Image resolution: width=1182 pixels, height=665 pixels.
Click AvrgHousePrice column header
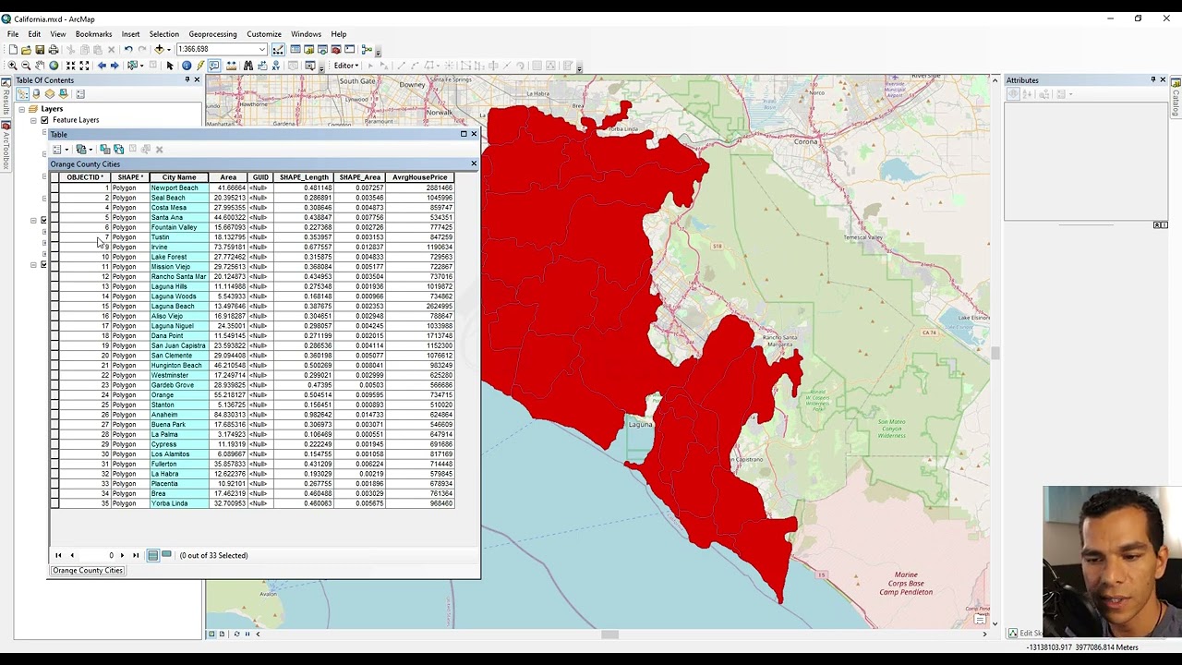420,177
